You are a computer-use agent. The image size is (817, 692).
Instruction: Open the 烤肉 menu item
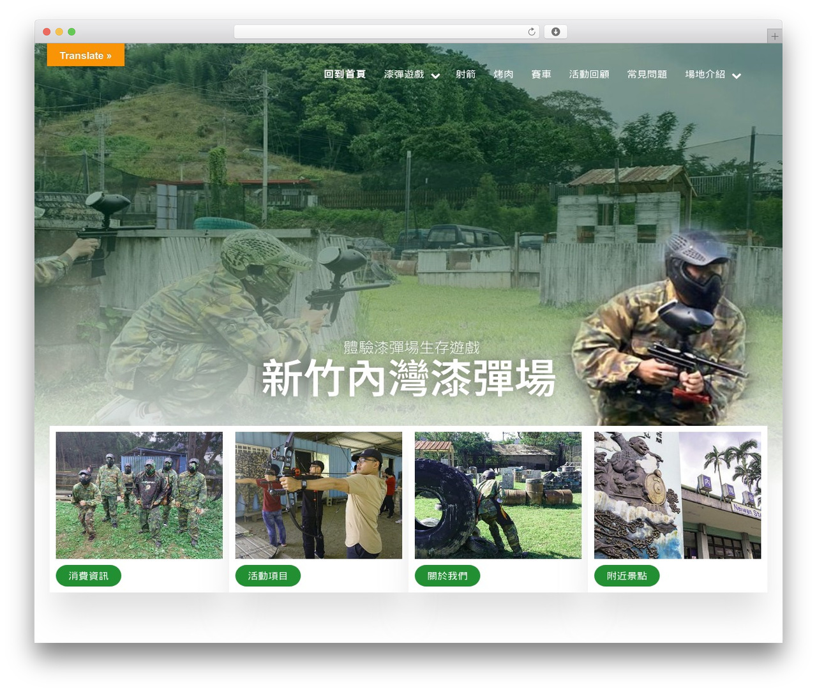pos(504,74)
